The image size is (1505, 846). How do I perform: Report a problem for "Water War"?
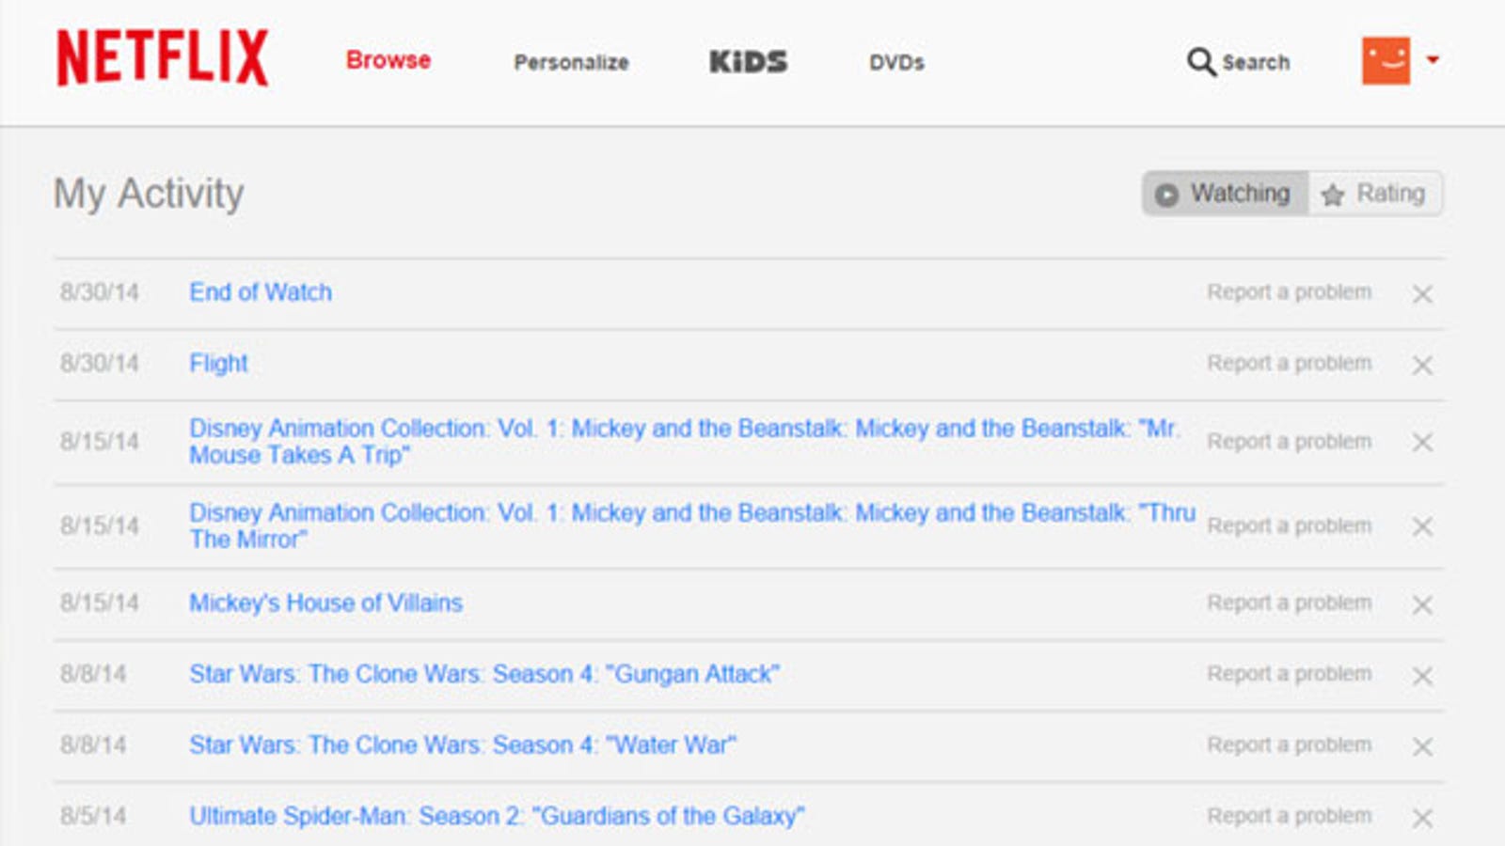click(x=1290, y=744)
